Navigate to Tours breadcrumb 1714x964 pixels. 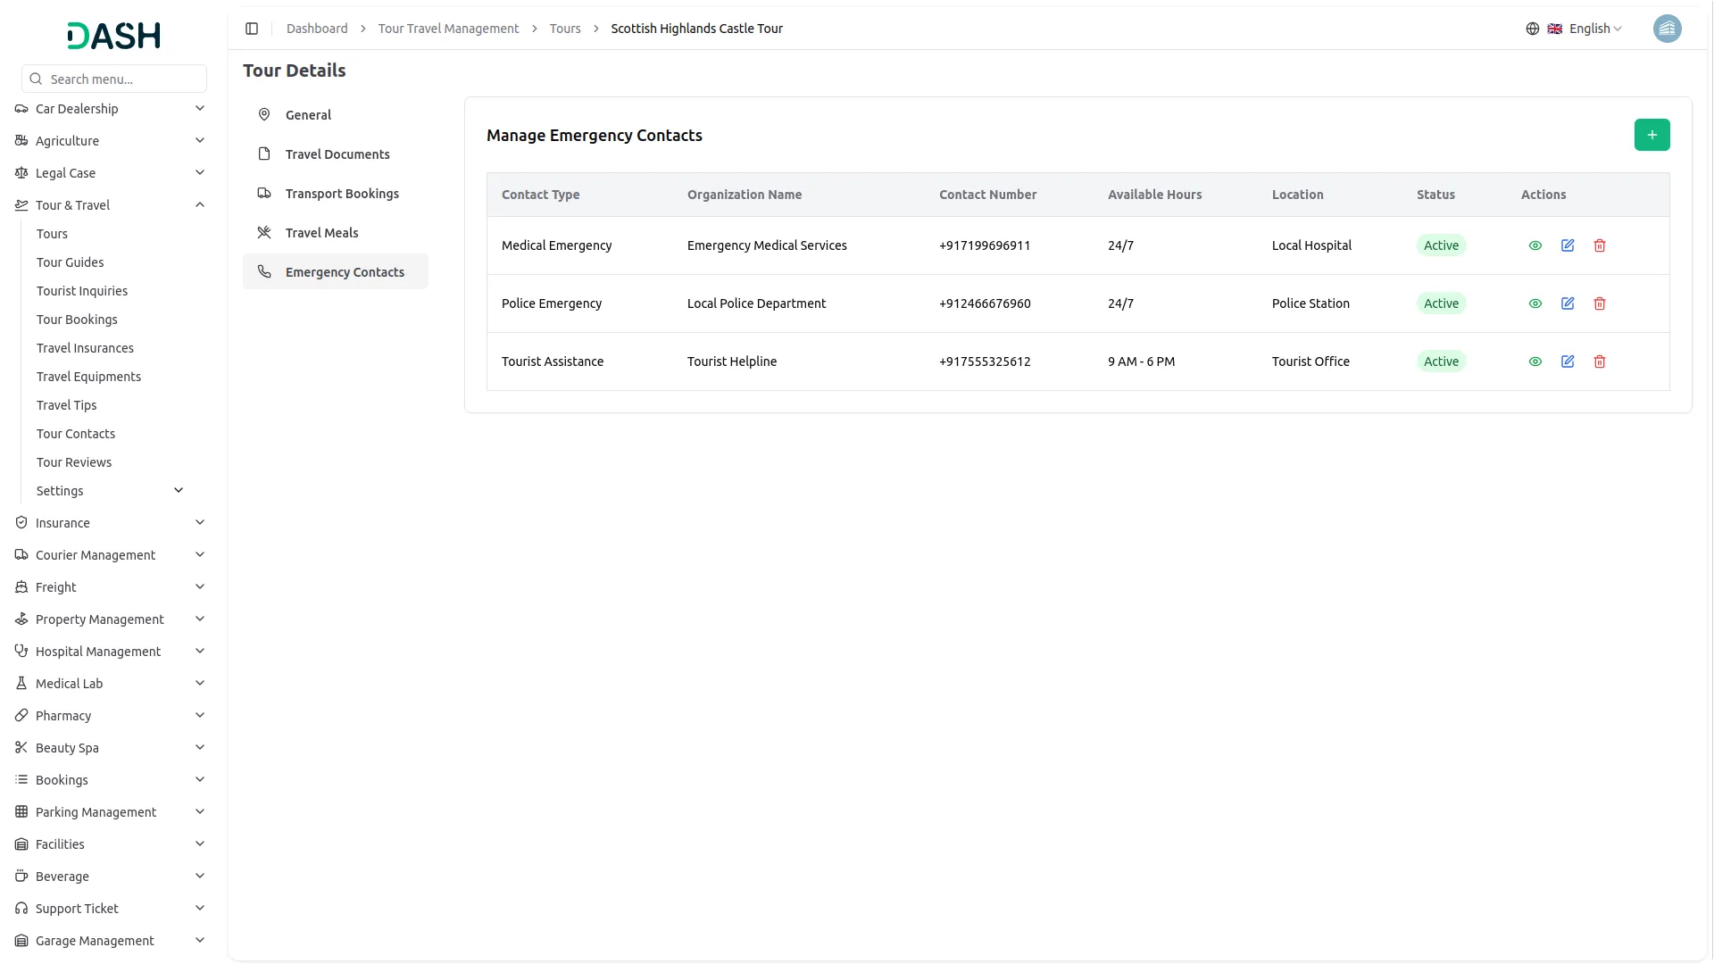pos(565,29)
